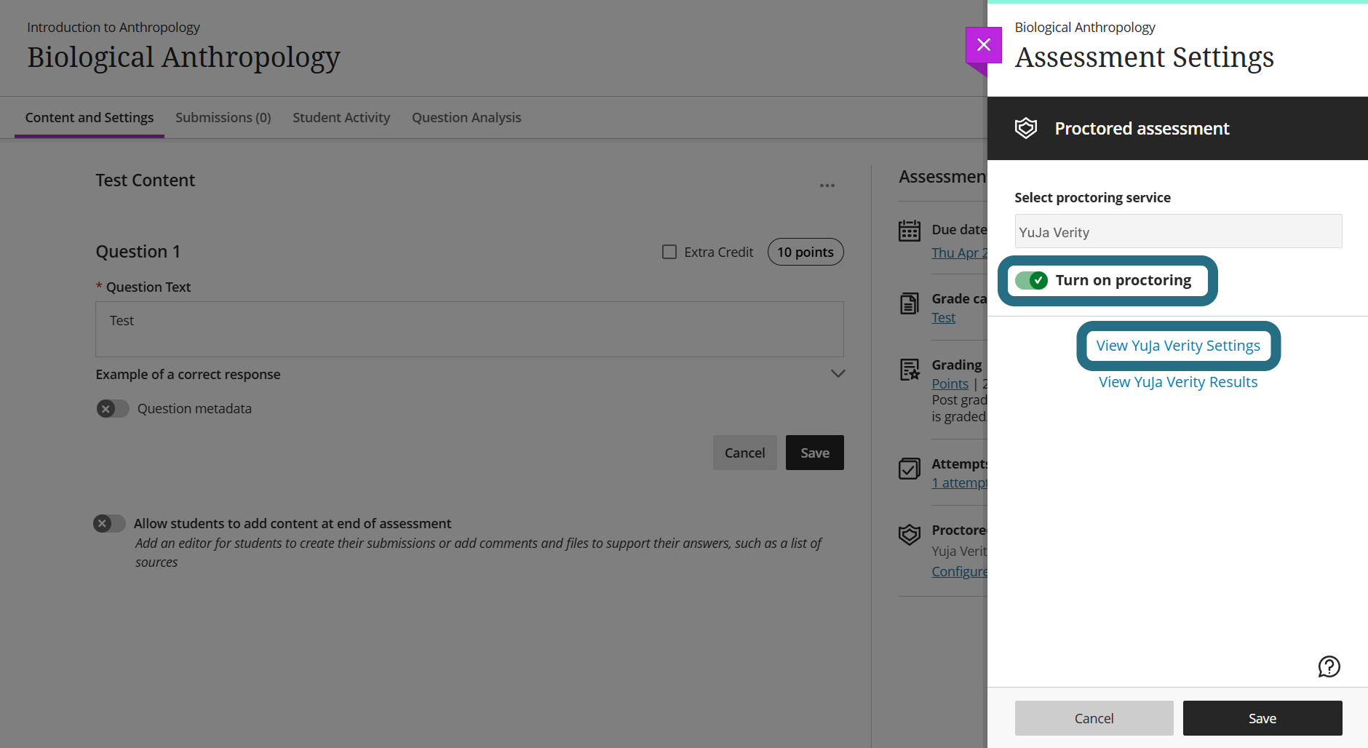Cancel editing Question 1
The width and height of the screenshot is (1368, 748).
(x=744, y=453)
